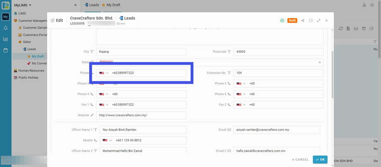This screenshot has width=381, height=167.
Task: Click the Cancel button
Action: click(300, 160)
